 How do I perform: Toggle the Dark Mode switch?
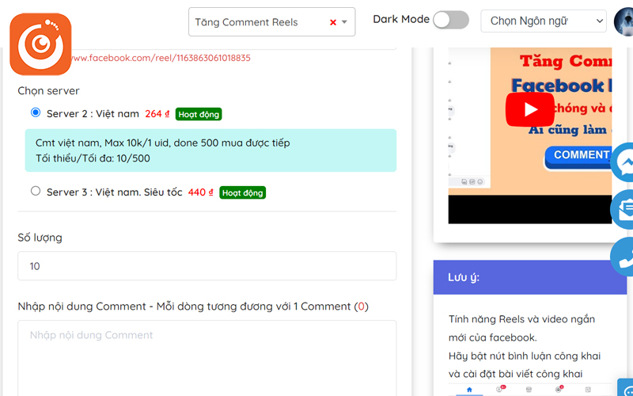tap(451, 20)
